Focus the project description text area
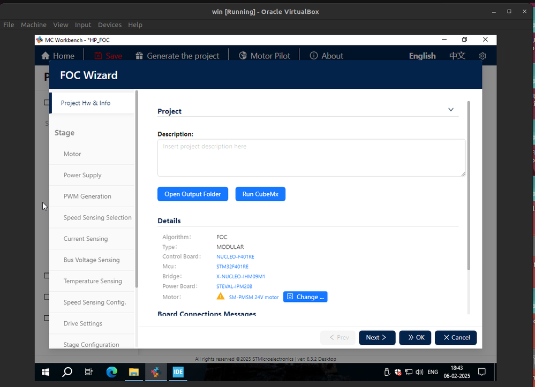The height and width of the screenshot is (387, 535). (312, 158)
